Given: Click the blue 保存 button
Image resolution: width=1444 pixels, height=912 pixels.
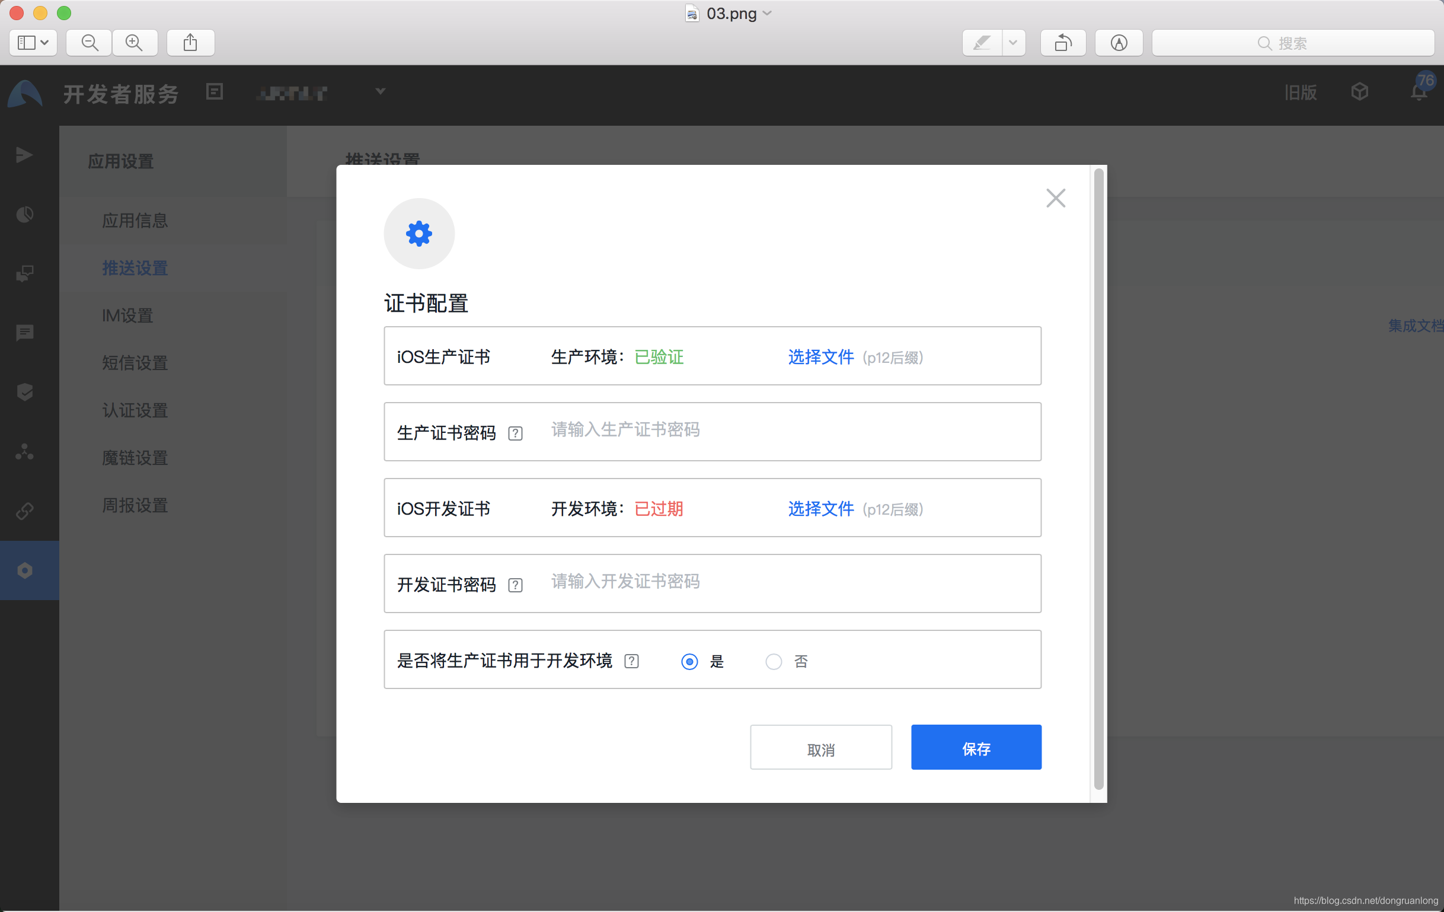Looking at the screenshot, I should point(976,748).
